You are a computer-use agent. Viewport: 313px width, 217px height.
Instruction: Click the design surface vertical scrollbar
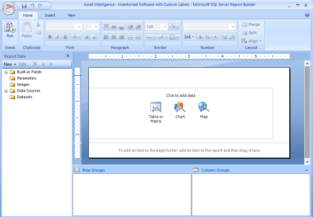click(x=307, y=111)
